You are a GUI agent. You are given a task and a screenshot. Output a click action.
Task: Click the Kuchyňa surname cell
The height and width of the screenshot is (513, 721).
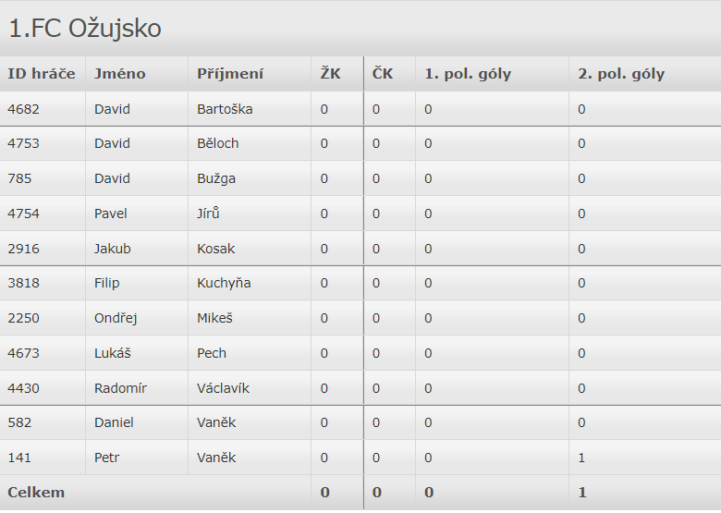pos(224,283)
